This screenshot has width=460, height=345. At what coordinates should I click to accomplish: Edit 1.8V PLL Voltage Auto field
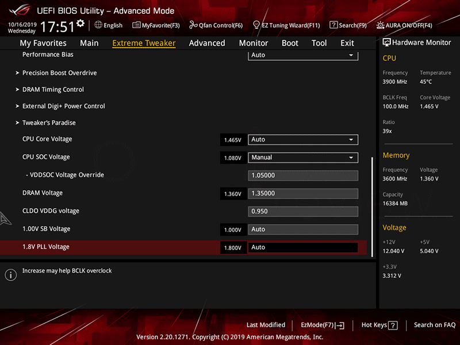[x=303, y=247]
